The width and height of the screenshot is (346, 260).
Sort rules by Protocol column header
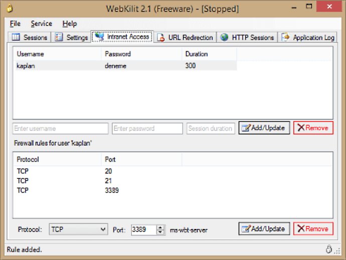tap(57, 159)
